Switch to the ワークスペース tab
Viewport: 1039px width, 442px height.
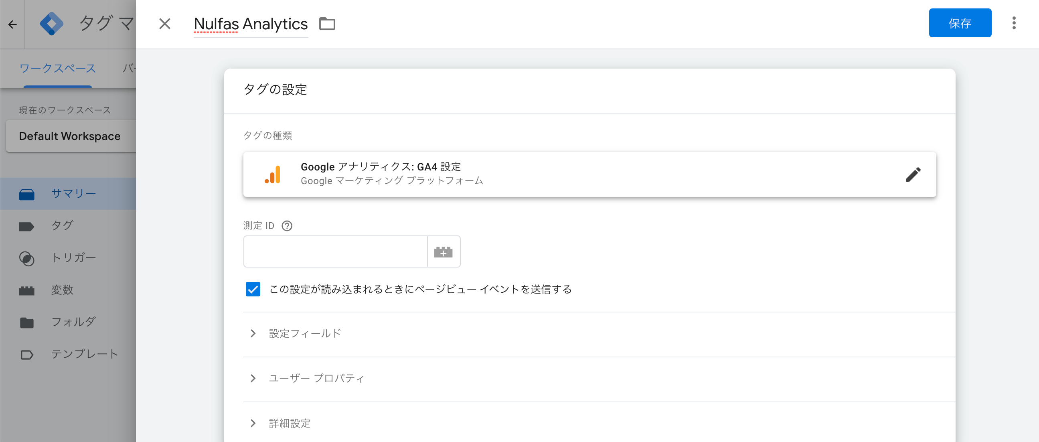point(58,68)
